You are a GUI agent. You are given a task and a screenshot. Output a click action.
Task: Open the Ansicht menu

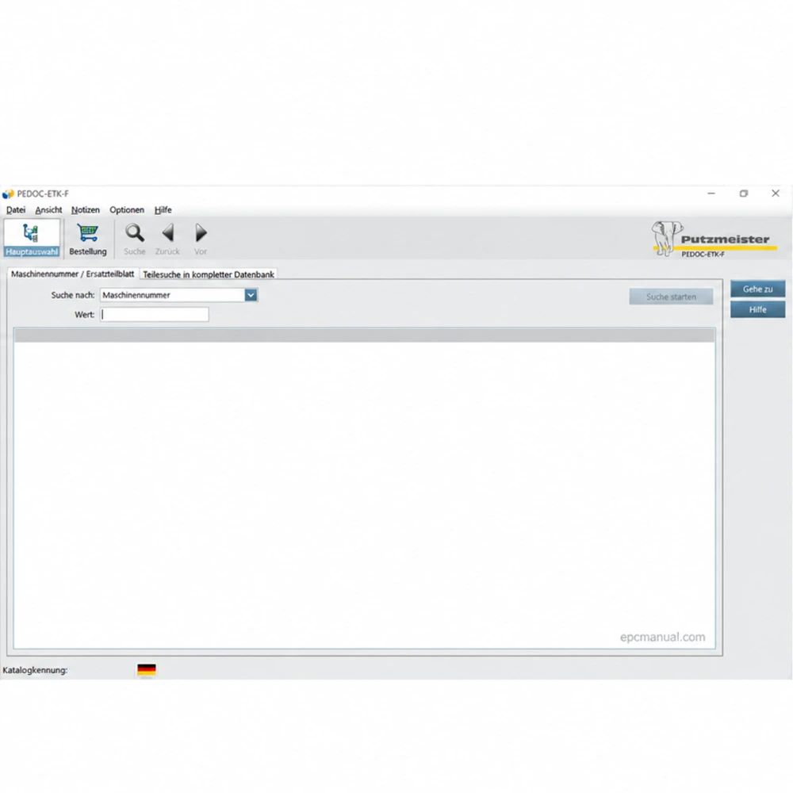(x=48, y=210)
